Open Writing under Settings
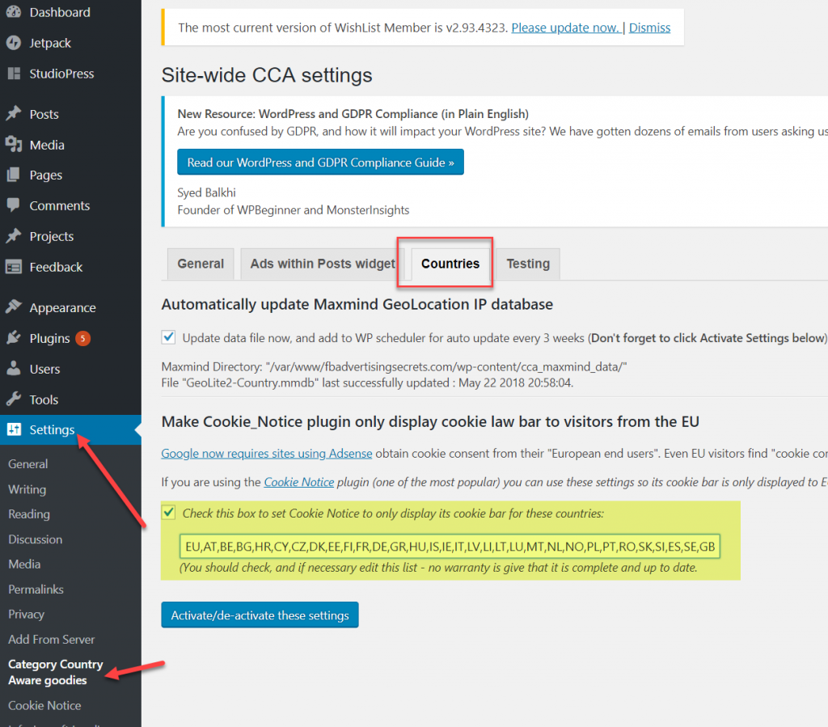The height and width of the screenshot is (727, 828). click(27, 489)
